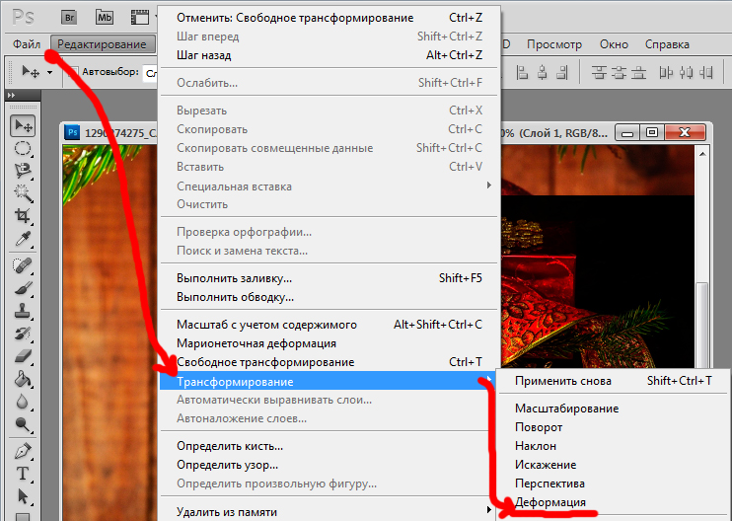This screenshot has height=521, width=732.
Task: Select the History Brush tool
Action: [x=23, y=334]
